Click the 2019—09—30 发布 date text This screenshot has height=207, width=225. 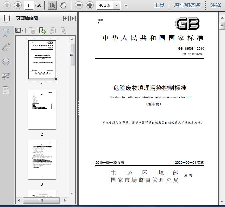(110, 163)
